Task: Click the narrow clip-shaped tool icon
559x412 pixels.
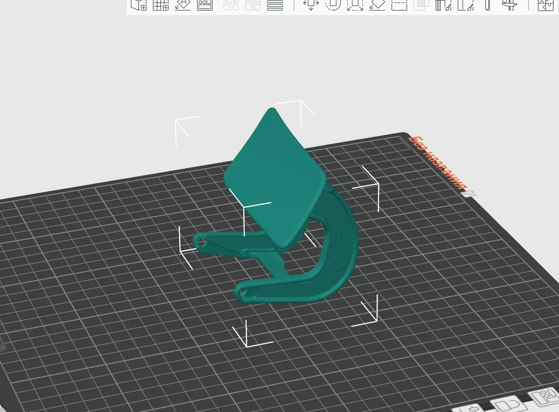Action: 488,5
